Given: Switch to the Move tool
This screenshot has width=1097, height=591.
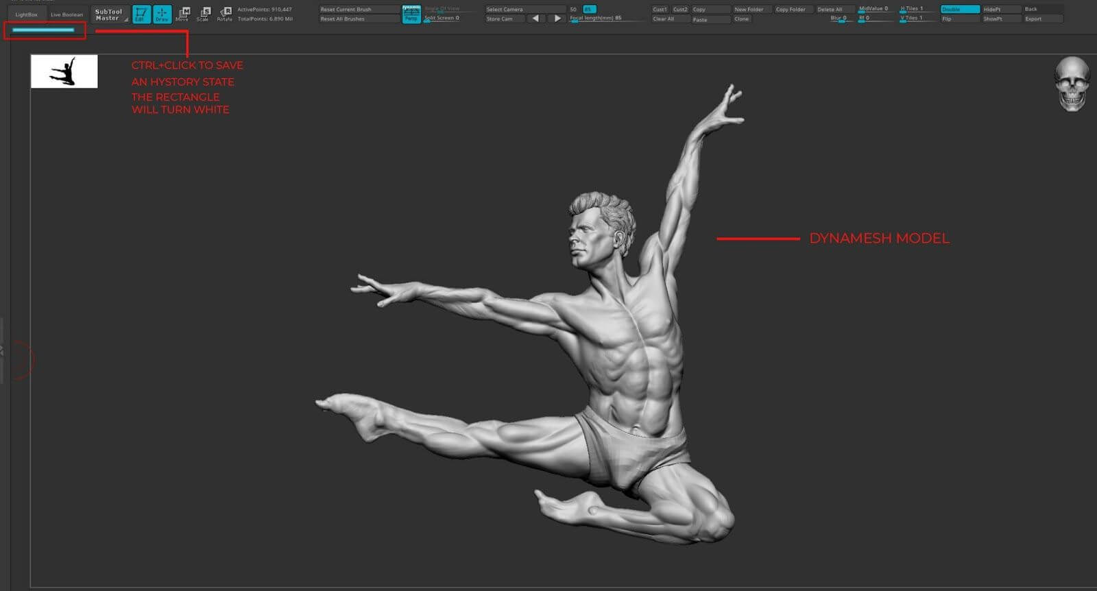Looking at the screenshot, I should 183,14.
